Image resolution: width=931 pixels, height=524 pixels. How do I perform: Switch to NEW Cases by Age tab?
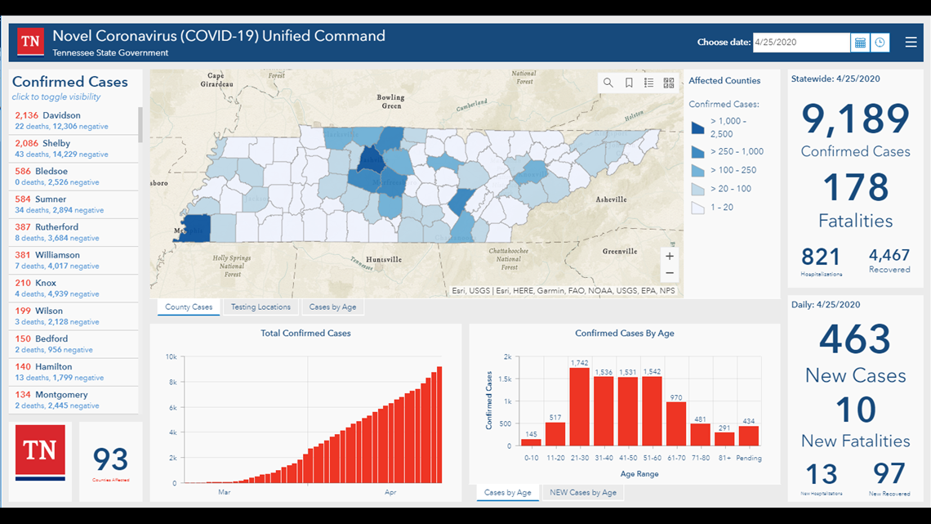[x=582, y=492]
